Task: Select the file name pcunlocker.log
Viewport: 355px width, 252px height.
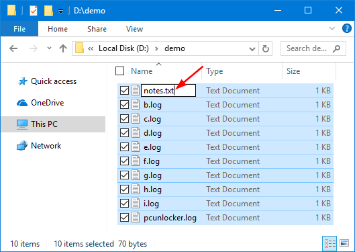Action: tap(170, 218)
